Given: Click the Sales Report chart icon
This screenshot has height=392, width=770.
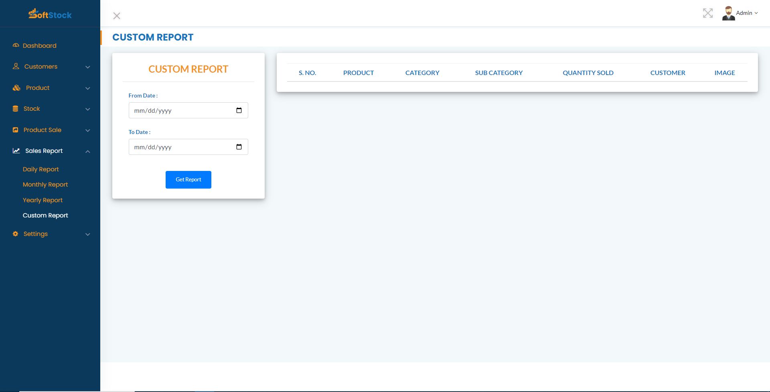Looking at the screenshot, I should 16,151.
